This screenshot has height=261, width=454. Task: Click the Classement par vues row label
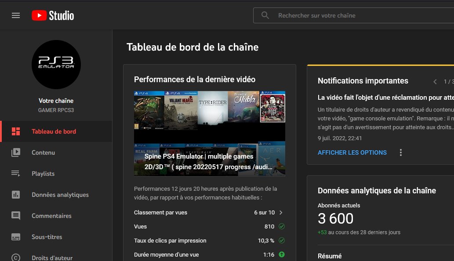click(x=160, y=212)
